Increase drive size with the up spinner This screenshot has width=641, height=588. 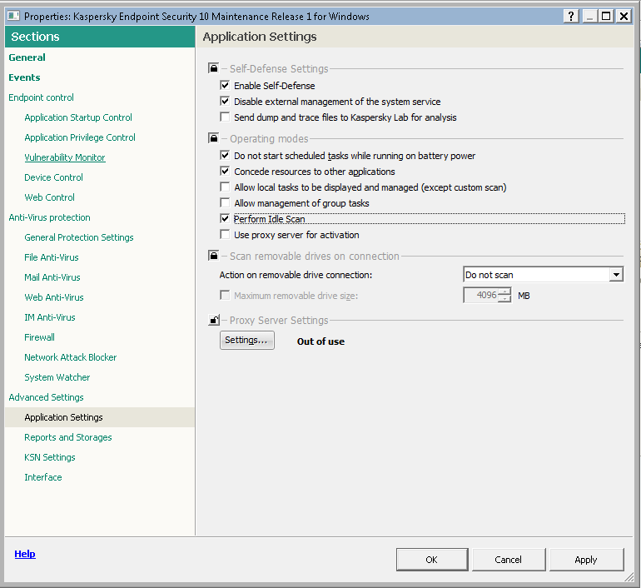pos(504,292)
